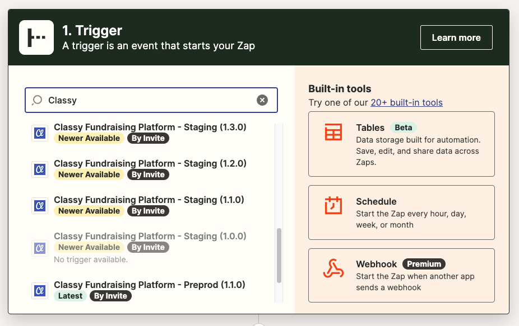
Task: Click the Classy icon for Staging (1.2.0)
Action: 40,169
